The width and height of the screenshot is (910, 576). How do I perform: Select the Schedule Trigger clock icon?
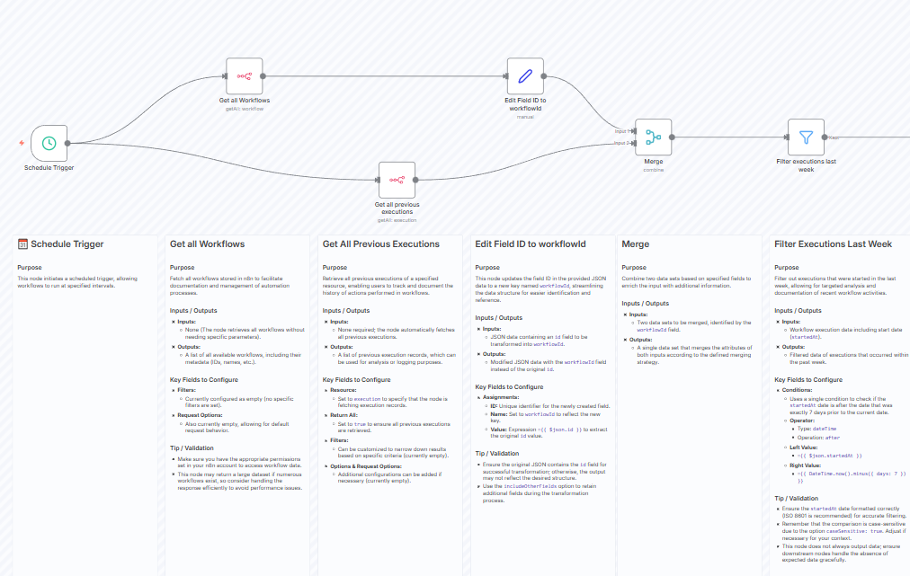[x=49, y=145]
